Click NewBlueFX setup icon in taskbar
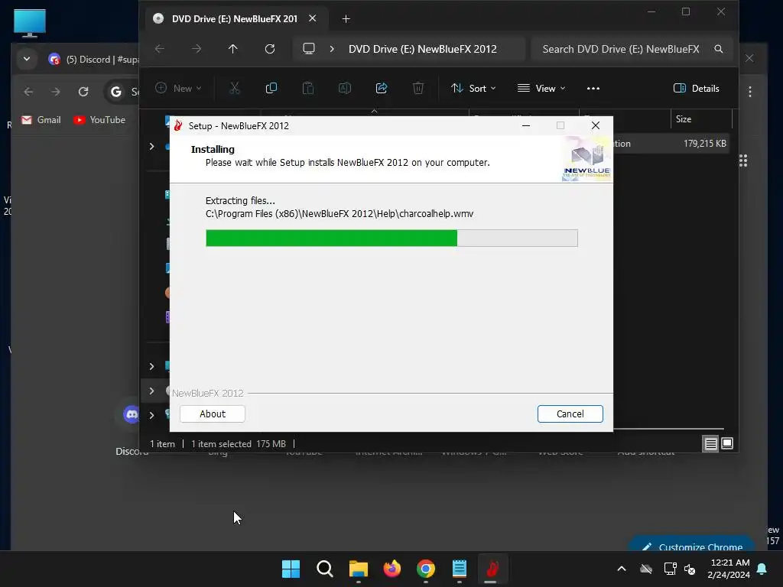The width and height of the screenshot is (783, 587). 492,569
